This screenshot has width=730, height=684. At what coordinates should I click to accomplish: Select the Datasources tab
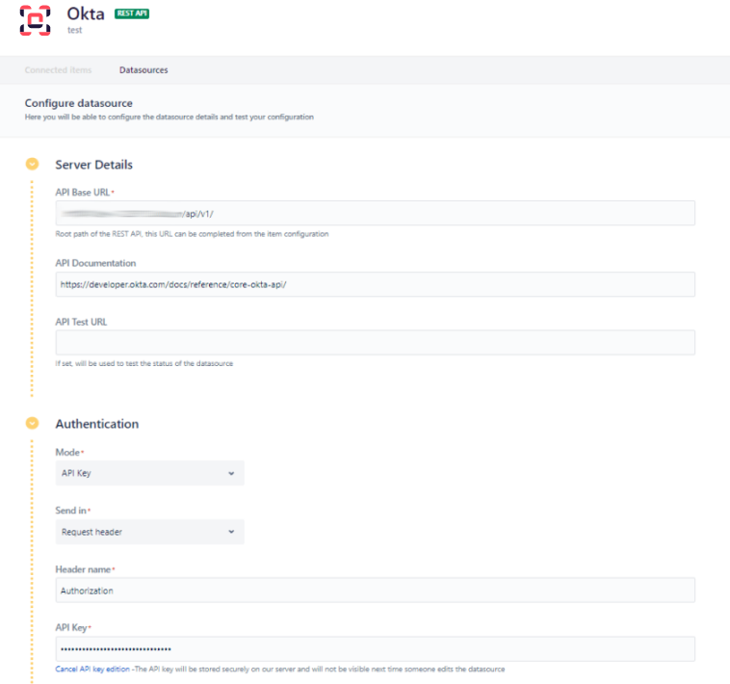tap(143, 70)
